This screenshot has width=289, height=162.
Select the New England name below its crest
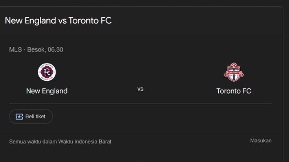(47, 91)
